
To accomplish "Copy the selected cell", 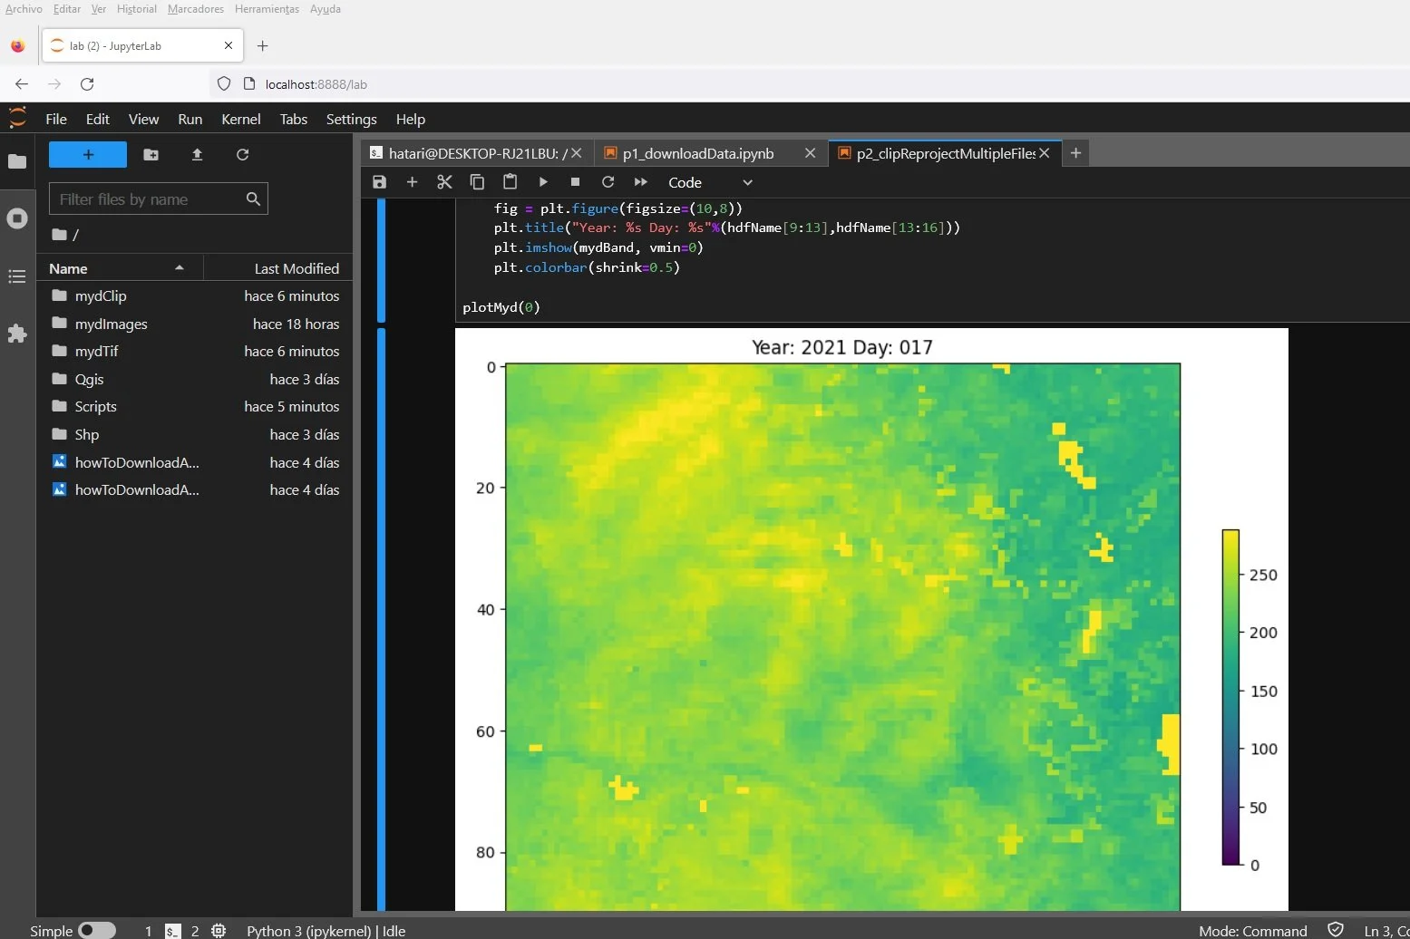I will [x=477, y=182].
